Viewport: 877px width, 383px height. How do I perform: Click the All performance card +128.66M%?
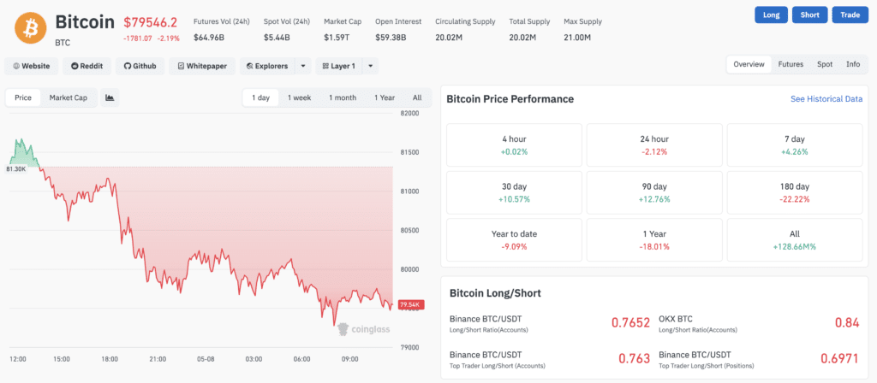point(795,240)
